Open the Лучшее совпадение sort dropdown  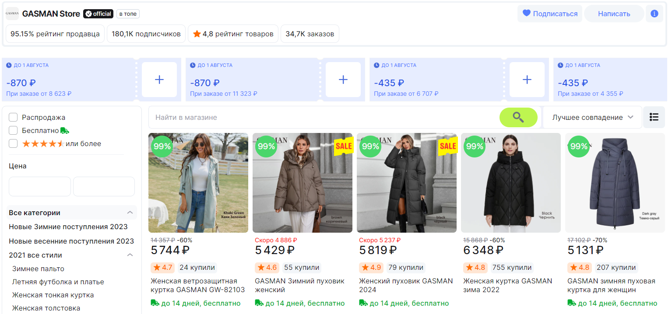[x=593, y=117]
